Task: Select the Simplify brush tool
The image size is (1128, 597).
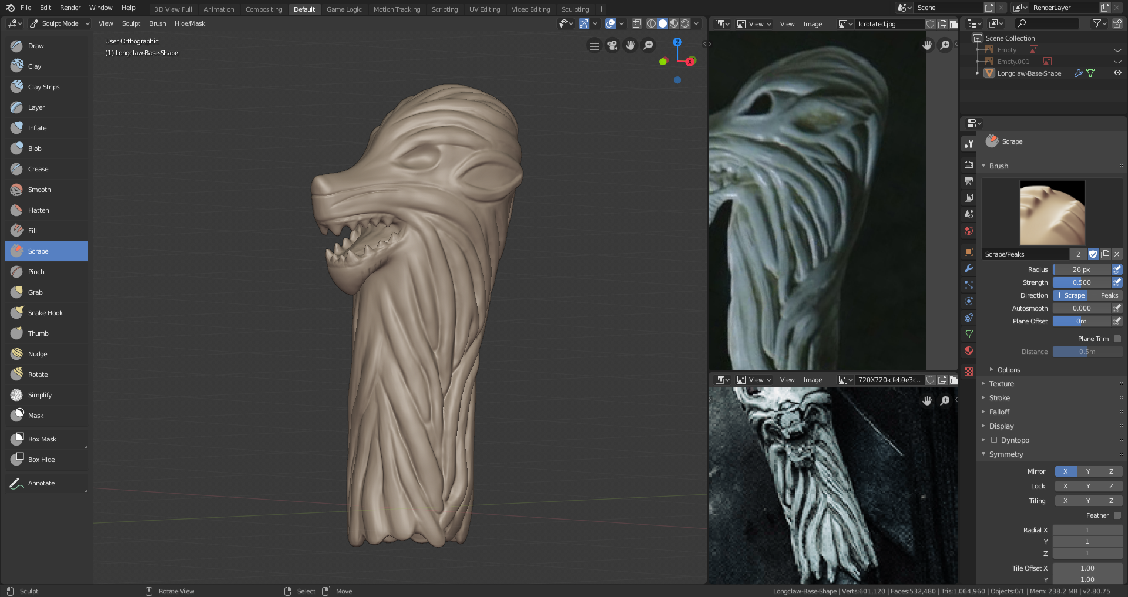Action: click(x=46, y=395)
